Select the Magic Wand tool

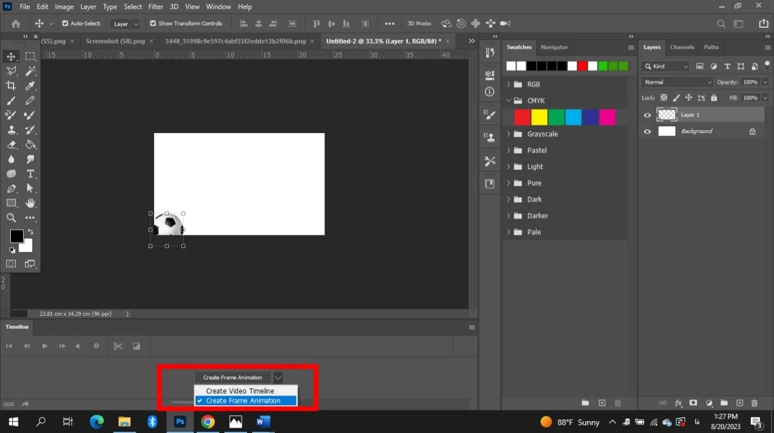point(30,71)
